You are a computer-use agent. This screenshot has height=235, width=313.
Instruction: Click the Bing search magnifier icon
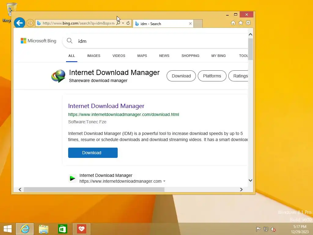tap(69, 41)
